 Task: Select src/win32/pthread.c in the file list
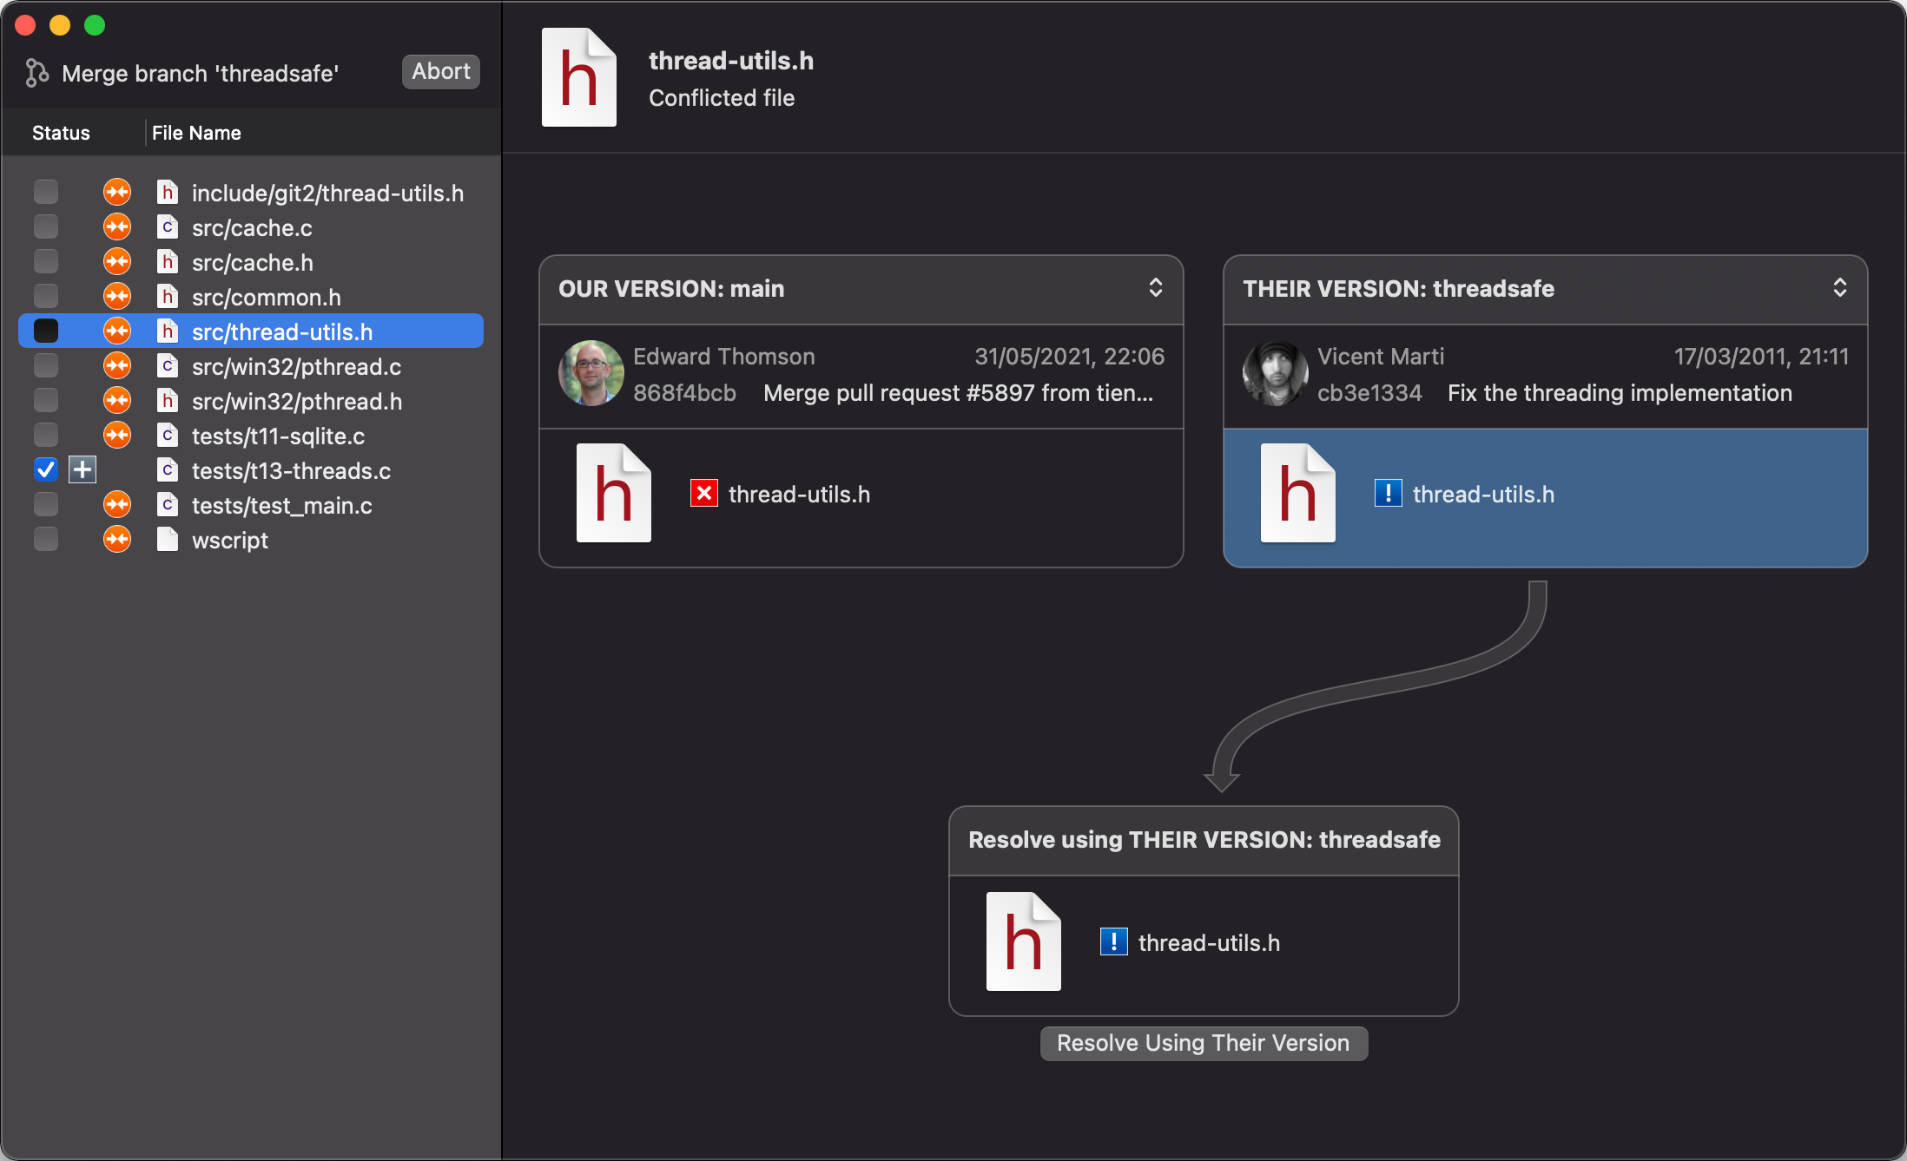pyautogui.click(x=251, y=365)
